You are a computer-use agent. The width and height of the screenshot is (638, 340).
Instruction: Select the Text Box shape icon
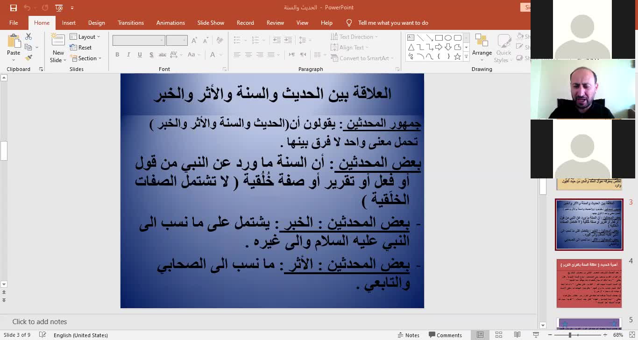pos(411,38)
